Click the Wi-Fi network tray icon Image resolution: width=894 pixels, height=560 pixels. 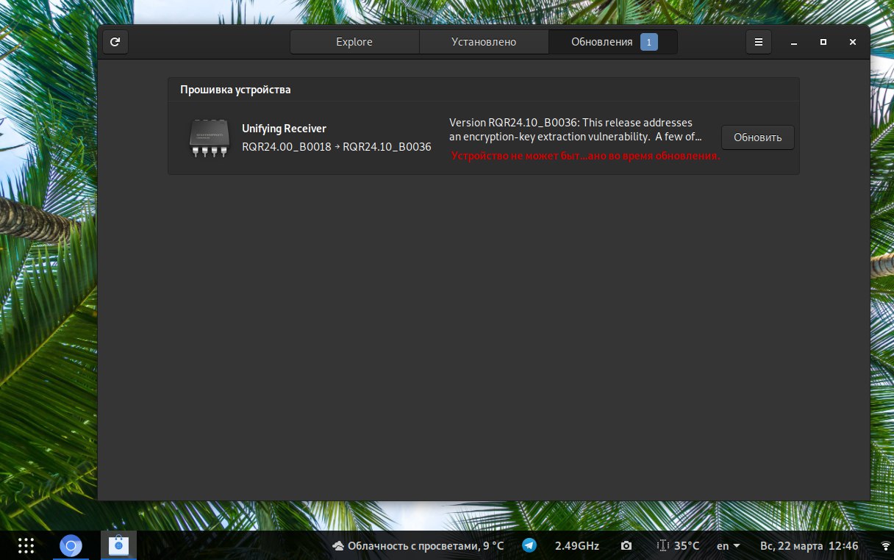(x=885, y=546)
